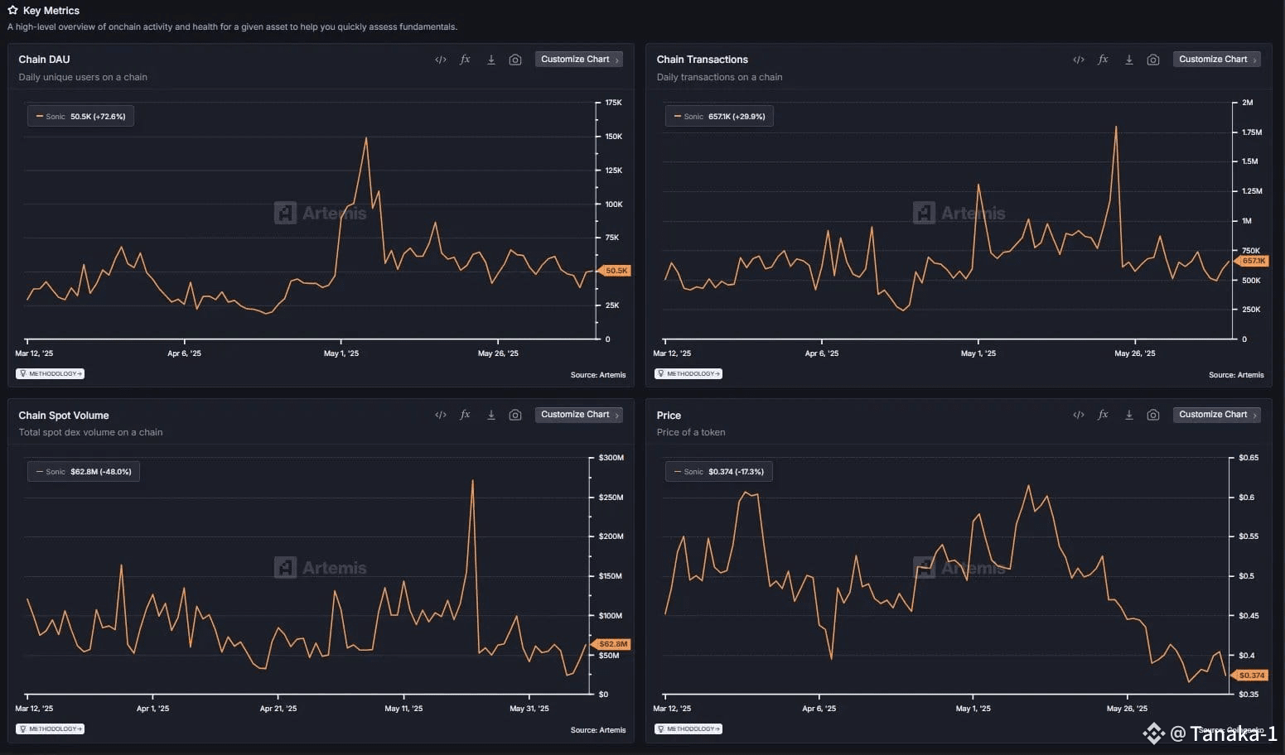The width and height of the screenshot is (1285, 755).
Task: Click the 'Daily unique users on a chain' subtitle
Action: pos(83,77)
